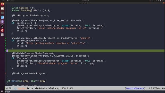Launch Firefox from the dock
The height and width of the screenshot is (93, 165).
pyautogui.click(x=2, y=4)
